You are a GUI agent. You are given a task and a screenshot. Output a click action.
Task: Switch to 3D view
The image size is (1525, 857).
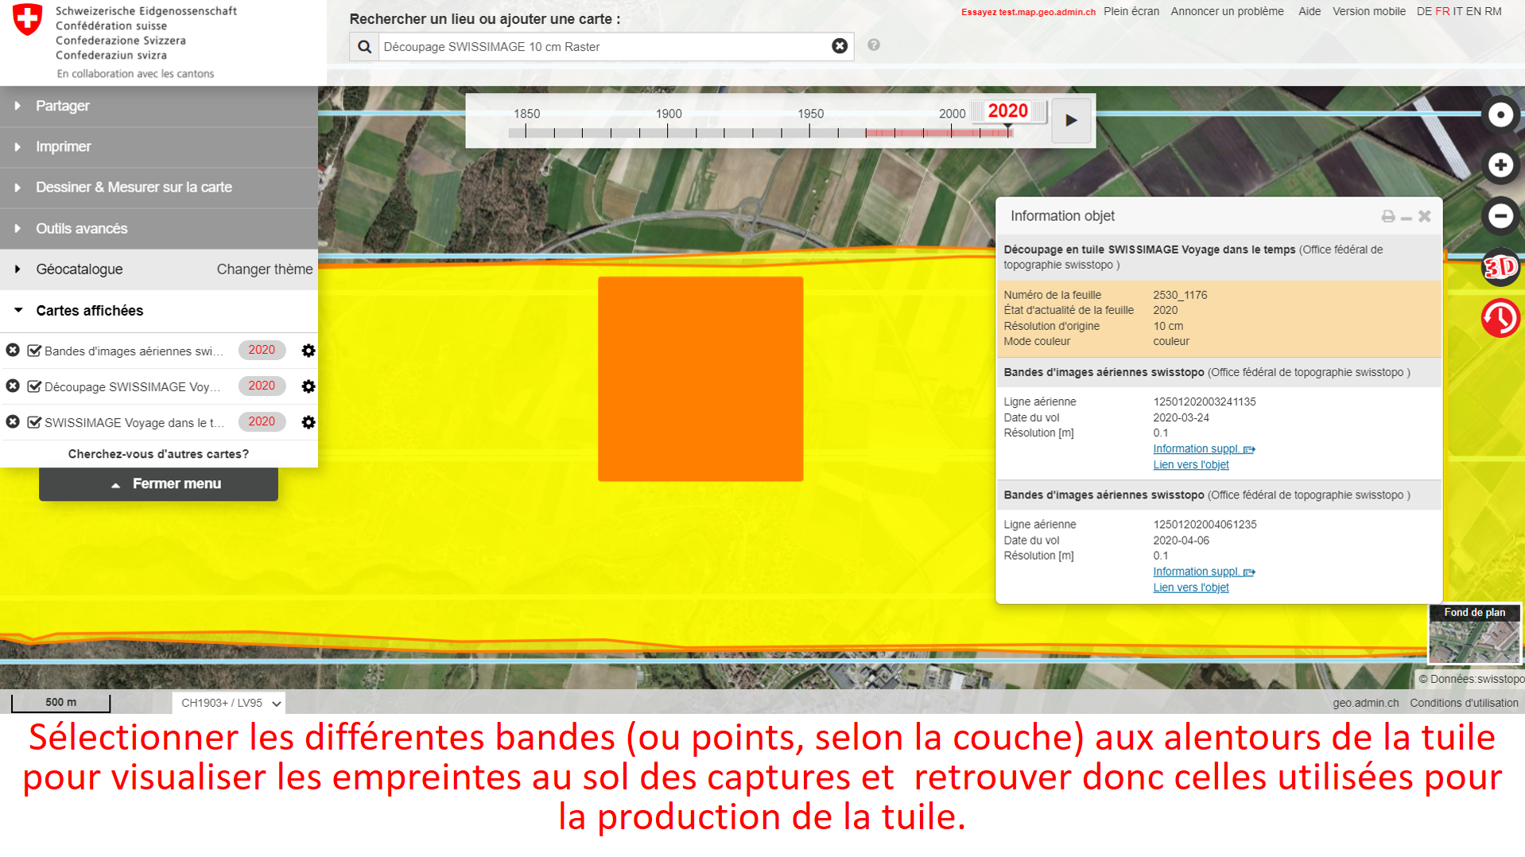[x=1500, y=267]
